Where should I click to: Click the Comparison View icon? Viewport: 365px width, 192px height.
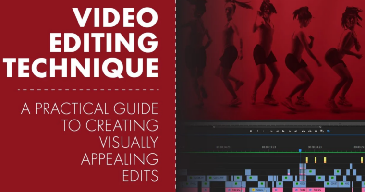322,131
